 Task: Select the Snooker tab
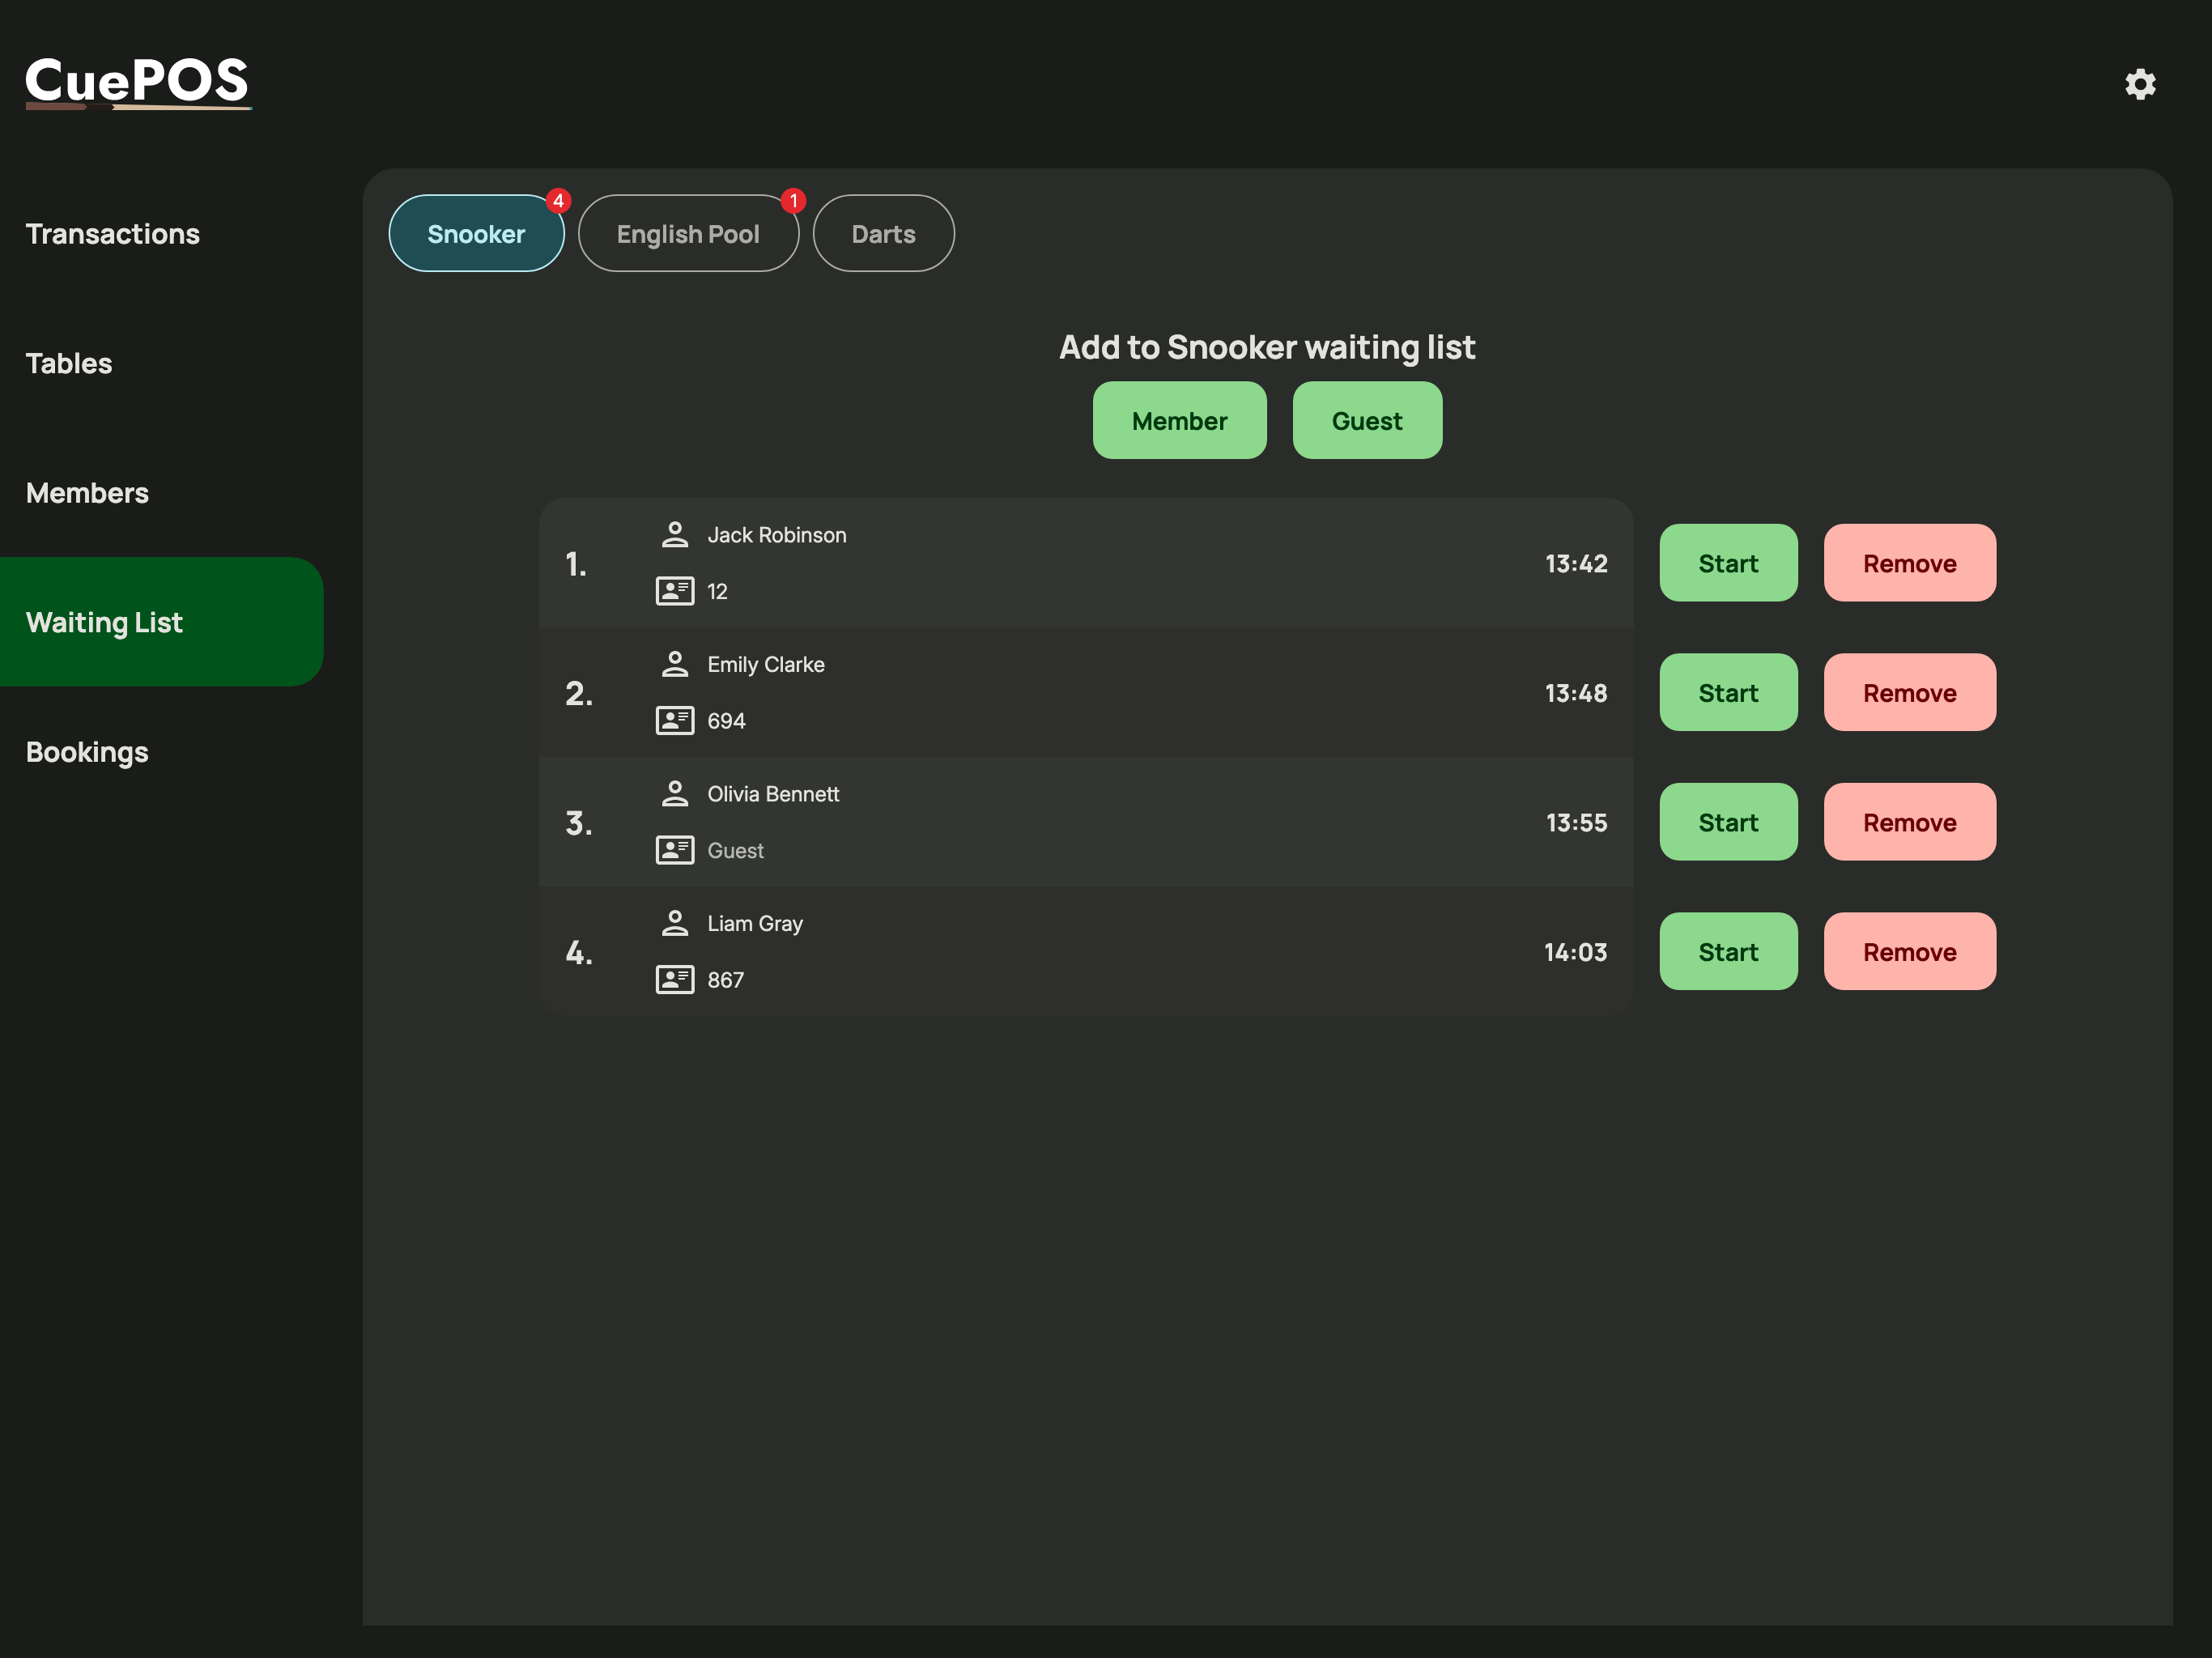(476, 233)
